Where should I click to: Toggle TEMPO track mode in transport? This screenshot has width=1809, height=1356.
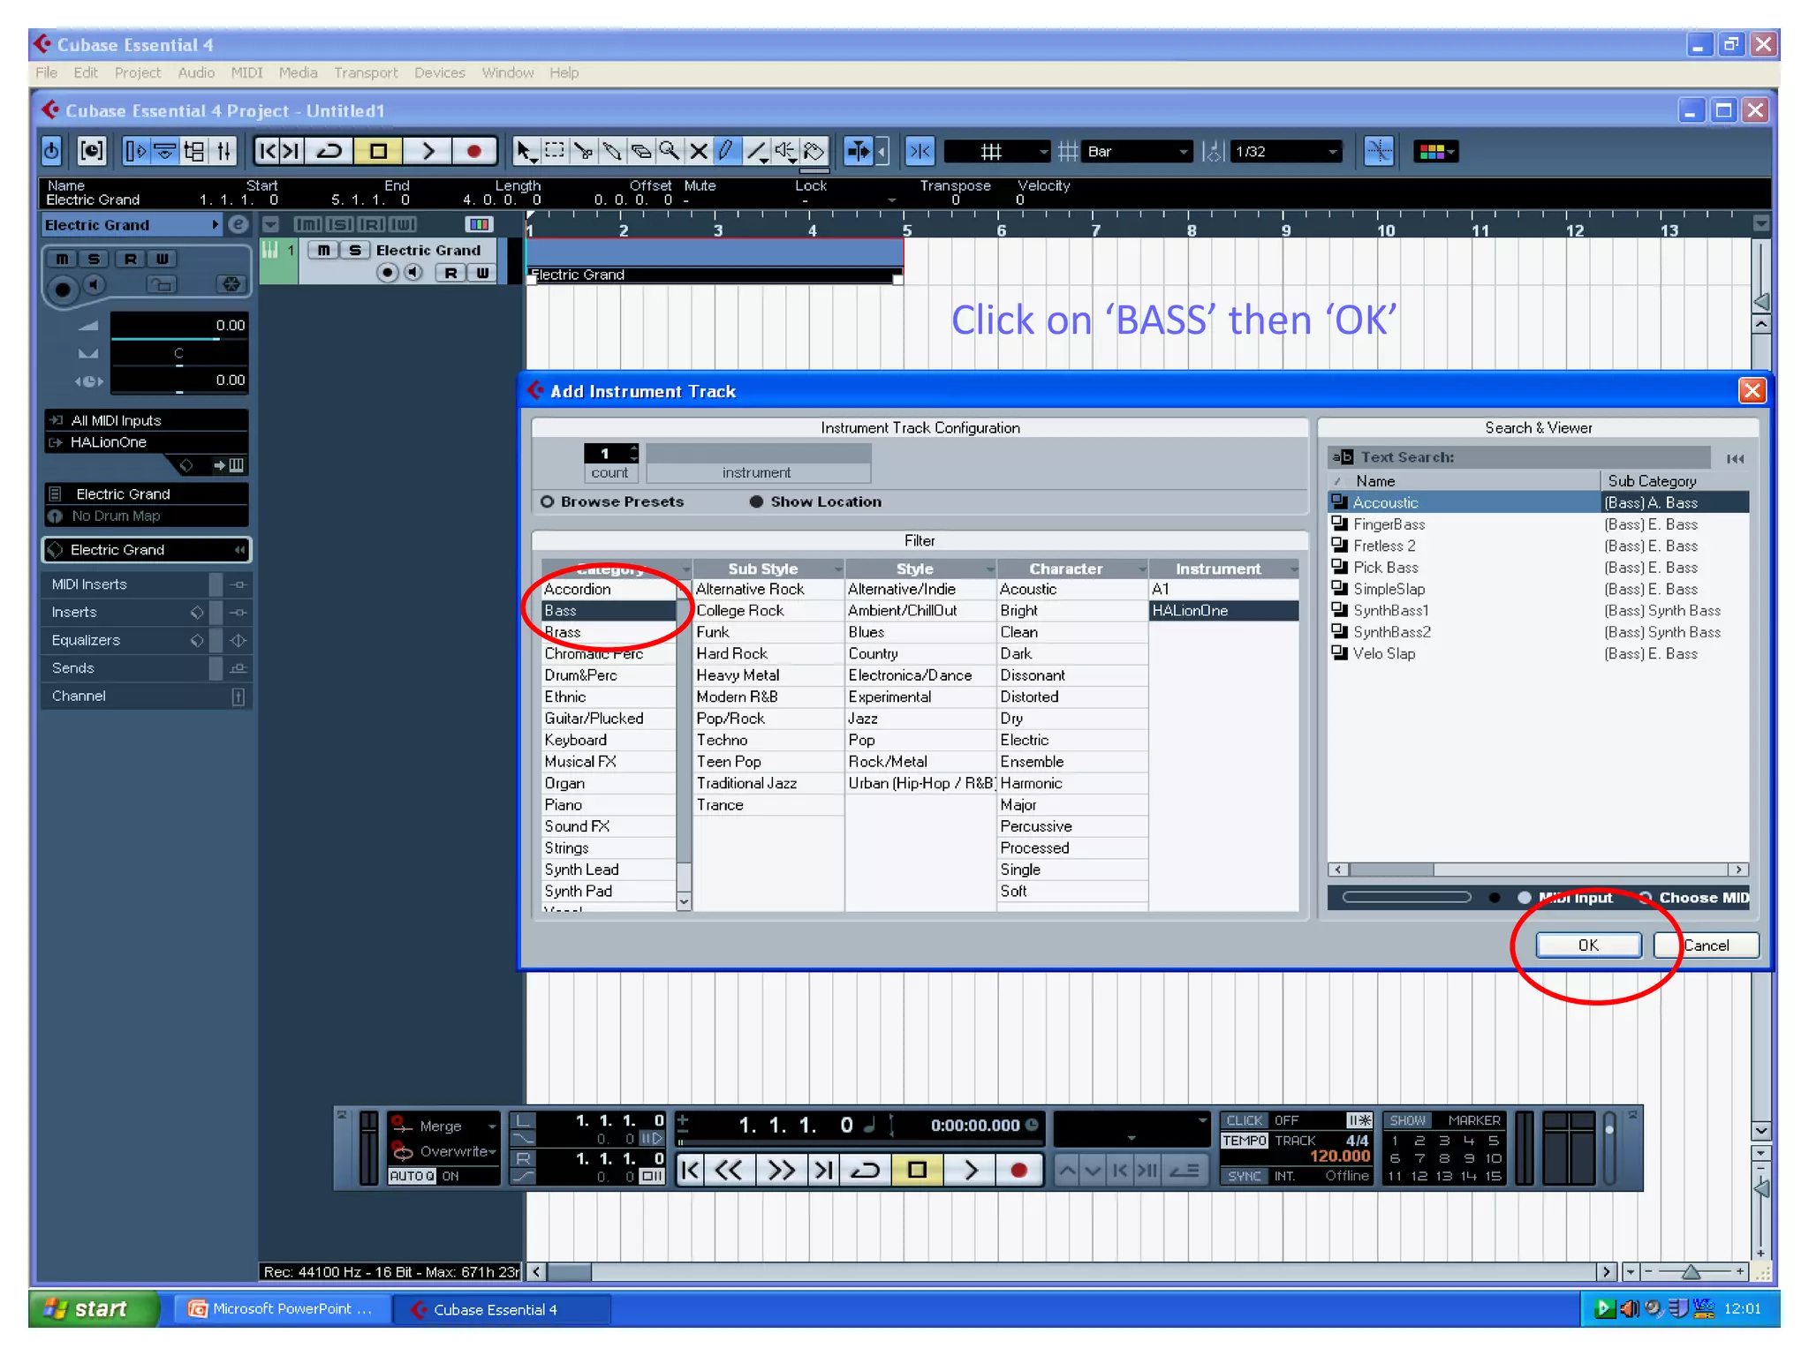[x=1245, y=1141]
